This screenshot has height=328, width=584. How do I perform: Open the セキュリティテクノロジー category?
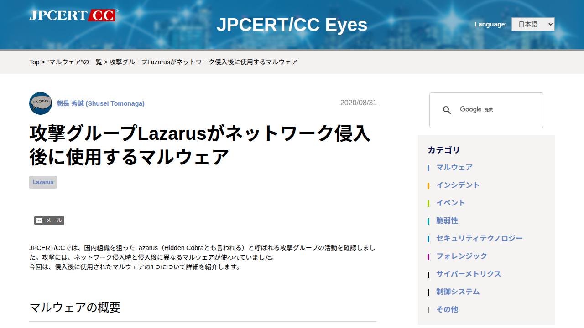480,238
